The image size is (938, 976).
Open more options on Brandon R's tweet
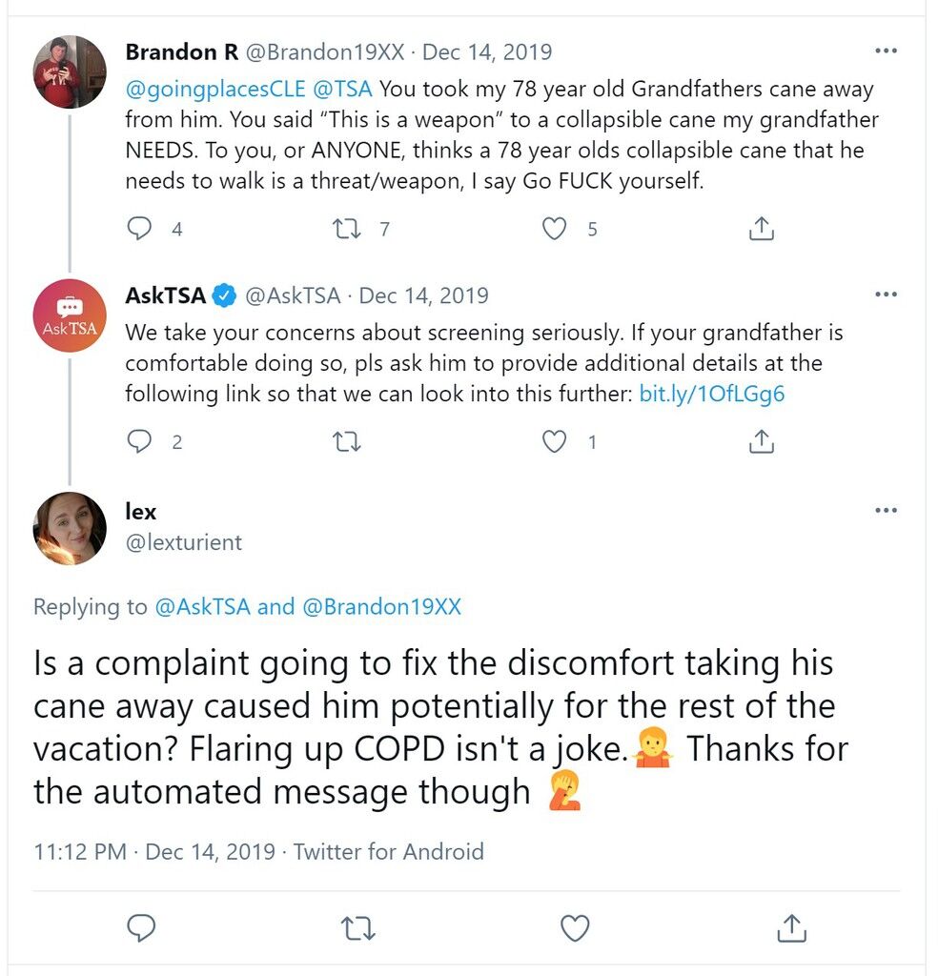[x=886, y=51]
